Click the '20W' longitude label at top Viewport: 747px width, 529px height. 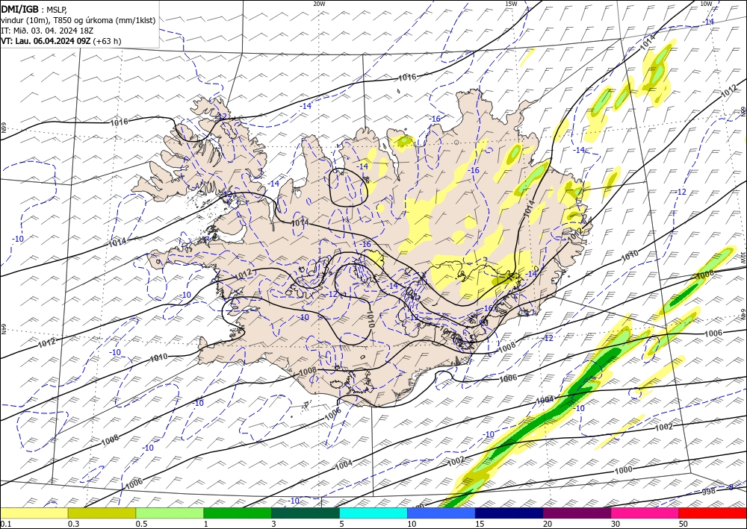[x=319, y=3]
